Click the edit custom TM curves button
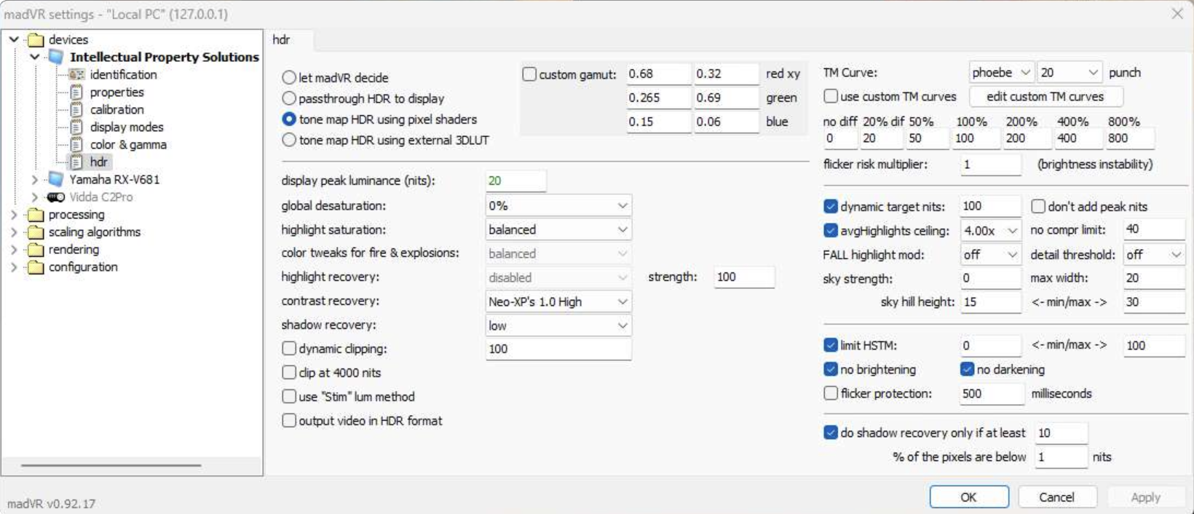1194x514 pixels. pos(1045,97)
